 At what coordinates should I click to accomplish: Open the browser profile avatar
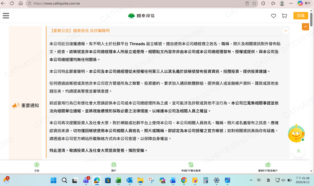(282, 3)
